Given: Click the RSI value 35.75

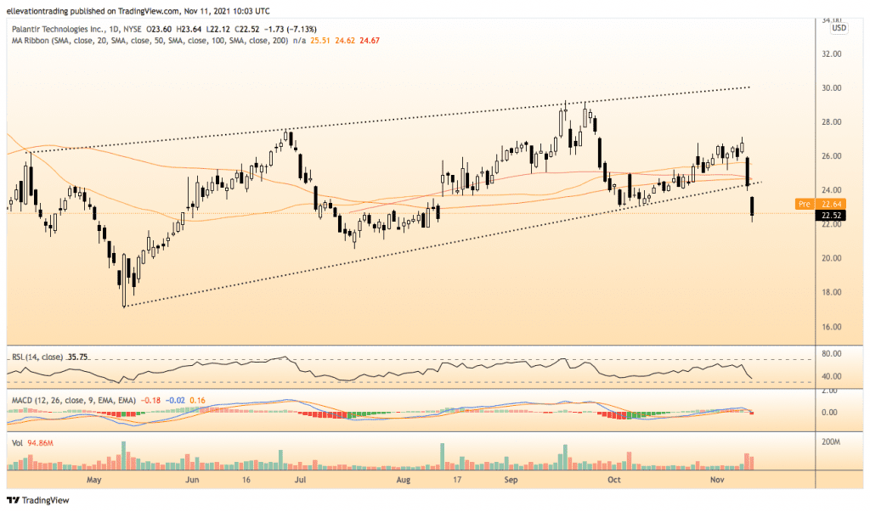Looking at the screenshot, I should (77, 357).
